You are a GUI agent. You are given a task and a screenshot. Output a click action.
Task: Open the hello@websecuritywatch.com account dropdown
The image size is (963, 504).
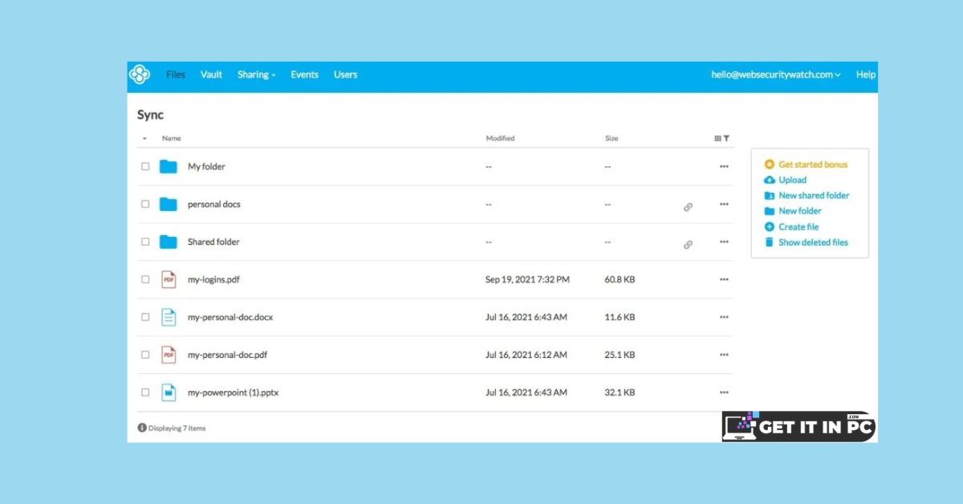click(x=776, y=75)
